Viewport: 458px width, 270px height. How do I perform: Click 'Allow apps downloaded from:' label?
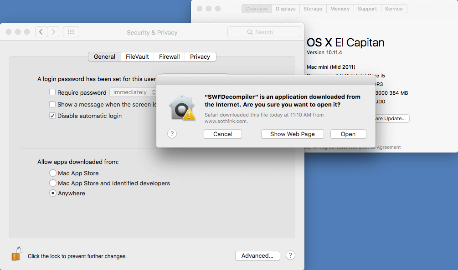click(78, 162)
